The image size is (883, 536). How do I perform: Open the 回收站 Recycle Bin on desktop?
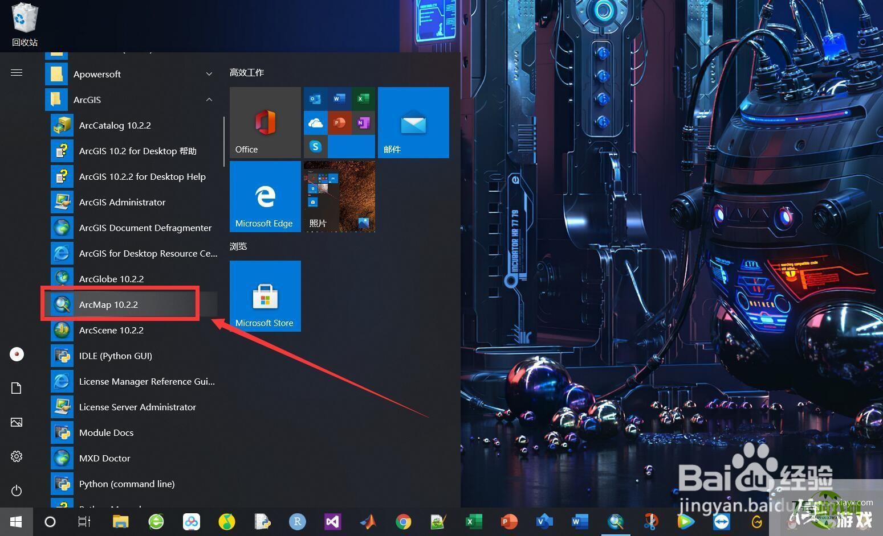[25, 24]
